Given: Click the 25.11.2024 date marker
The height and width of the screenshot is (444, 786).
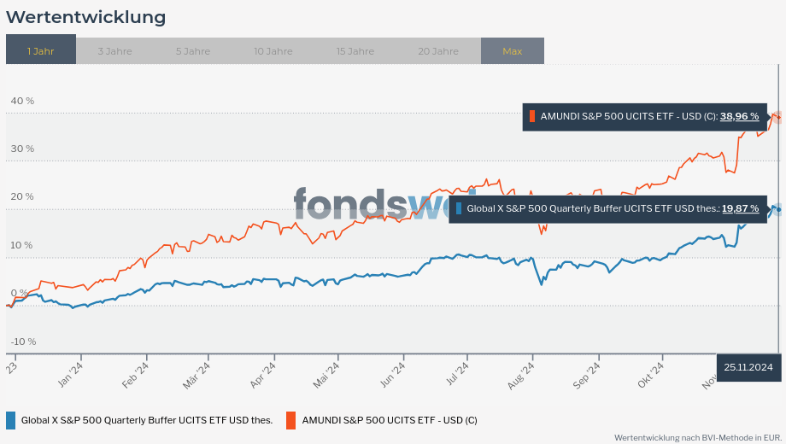Looking at the screenshot, I should pyautogui.click(x=748, y=367).
